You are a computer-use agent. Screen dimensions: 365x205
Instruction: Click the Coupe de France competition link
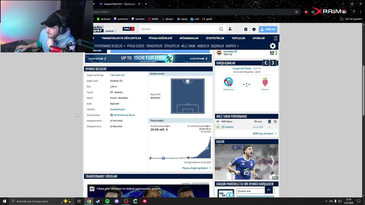(242, 68)
